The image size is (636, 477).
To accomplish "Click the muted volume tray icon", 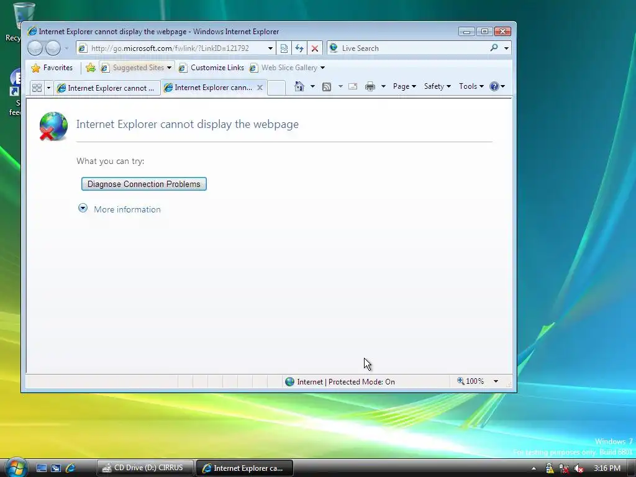I will pos(579,468).
